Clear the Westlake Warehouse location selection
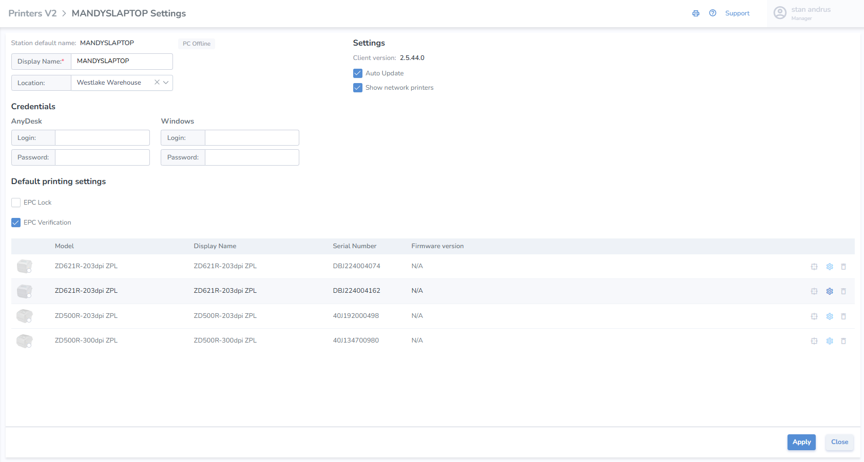This screenshot has height=462, width=864. pos(157,82)
